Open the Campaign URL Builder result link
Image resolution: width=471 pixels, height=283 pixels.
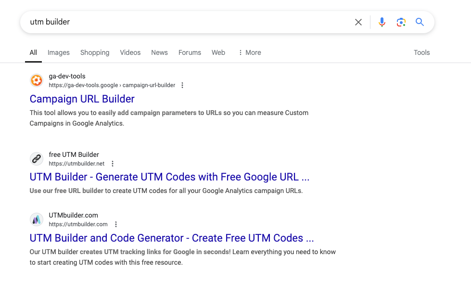pos(82,99)
